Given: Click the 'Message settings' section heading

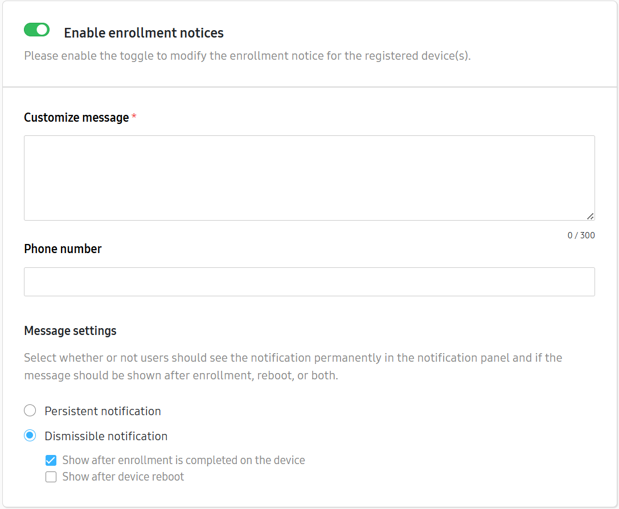Looking at the screenshot, I should [70, 330].
